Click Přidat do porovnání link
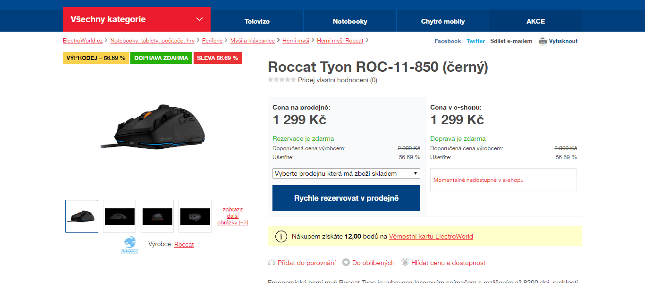Viewport: 645px width, 283px height. [x=306, y=263]
